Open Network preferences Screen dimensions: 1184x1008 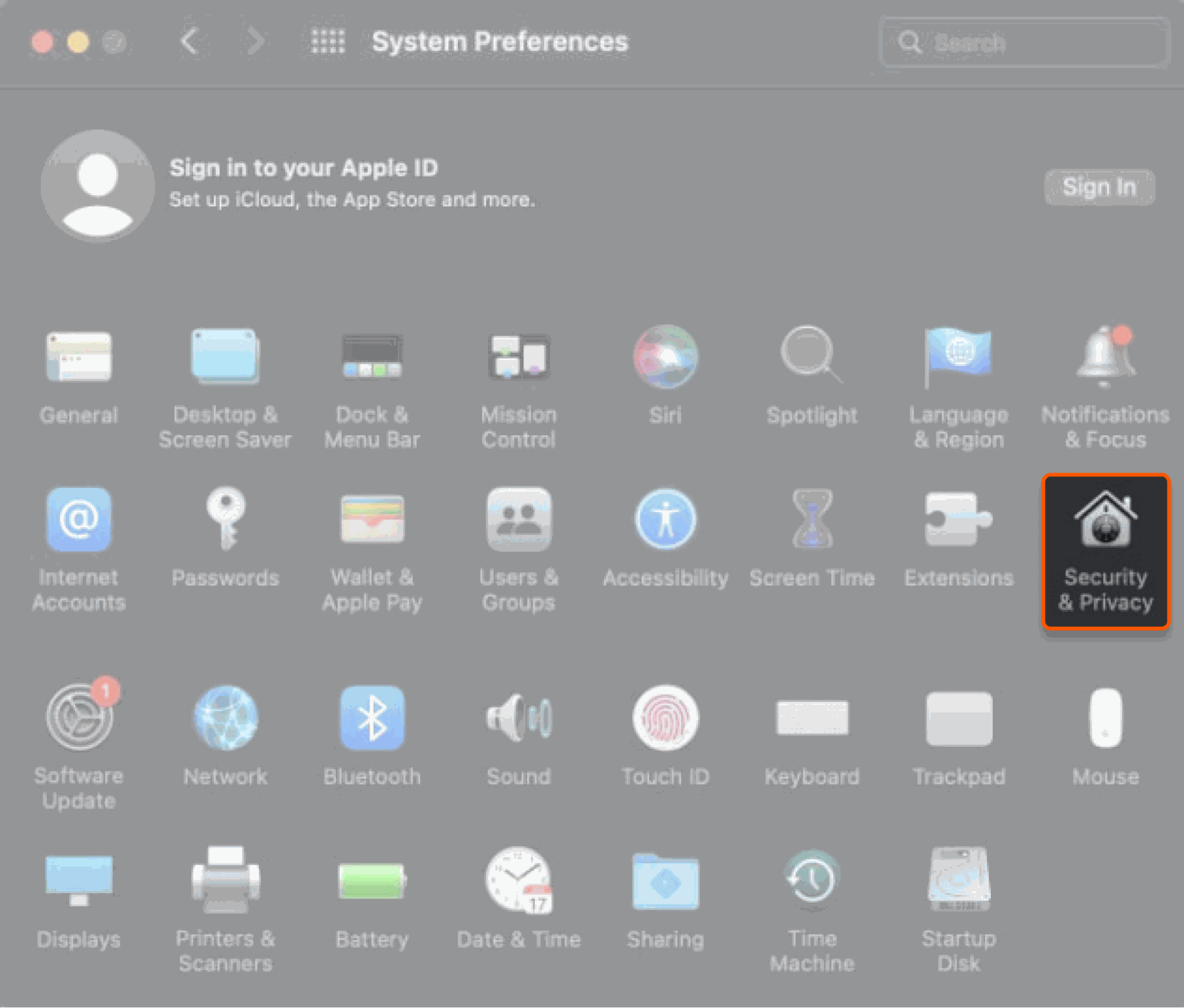click(225, 736)
